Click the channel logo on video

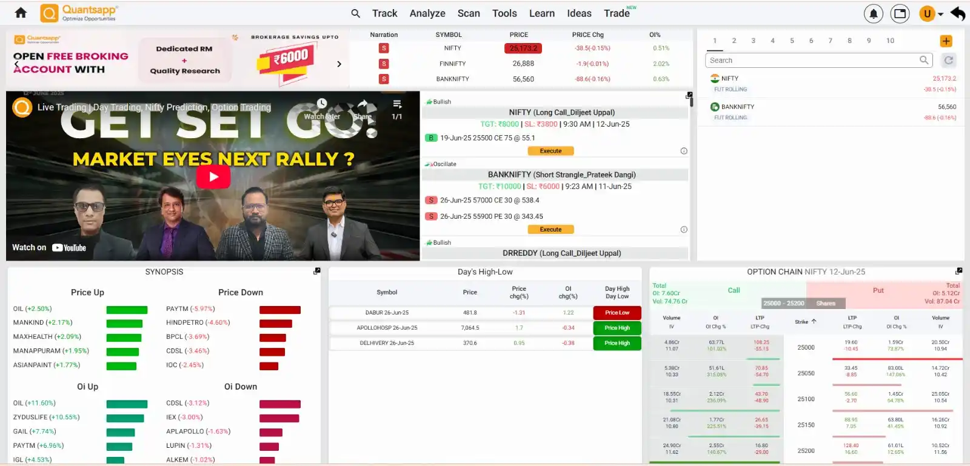click(x=22, y=107)
